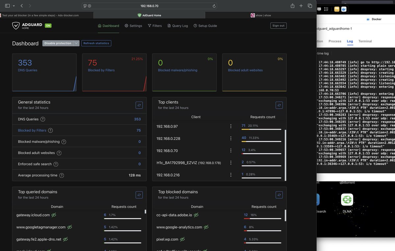The height and width of the screenshot is (251, 395).
Task: Click the help icon beside Enforced safe search
Action: (56, 164)
